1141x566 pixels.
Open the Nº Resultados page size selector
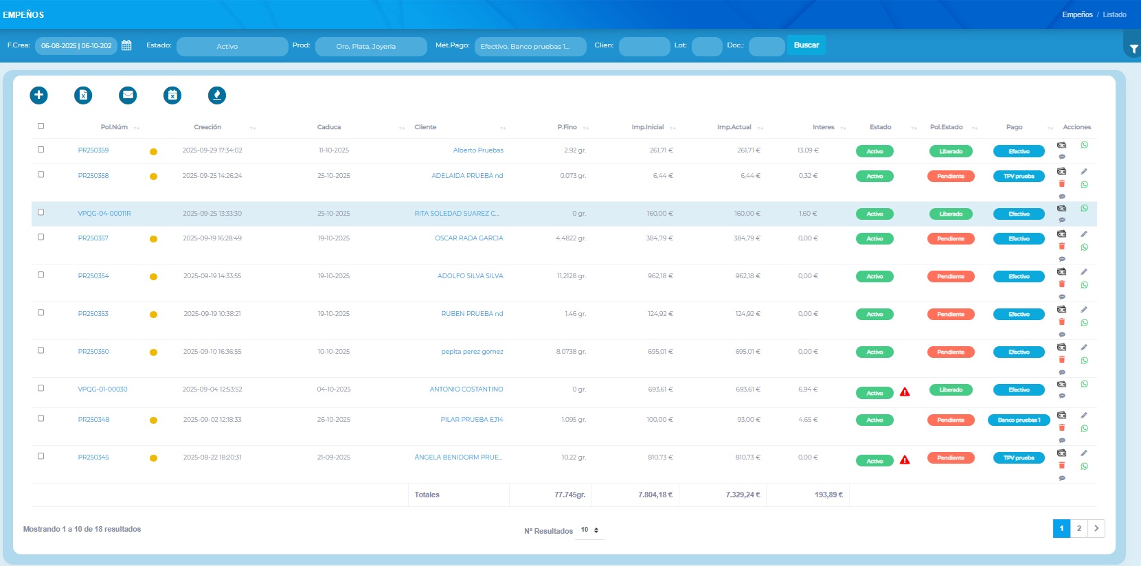pyautogui.click(x=589, y=530)
